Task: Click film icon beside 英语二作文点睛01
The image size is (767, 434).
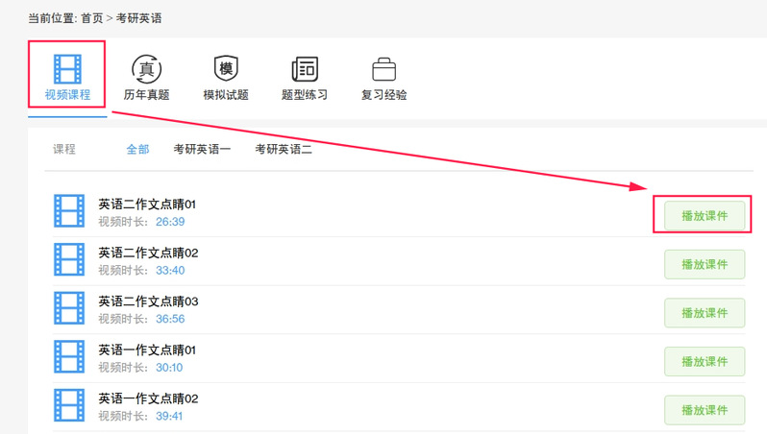Action: 69,211
